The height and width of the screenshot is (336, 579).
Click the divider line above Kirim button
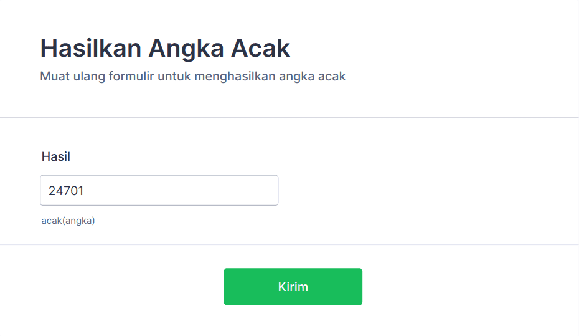click(x=289, y=245)
